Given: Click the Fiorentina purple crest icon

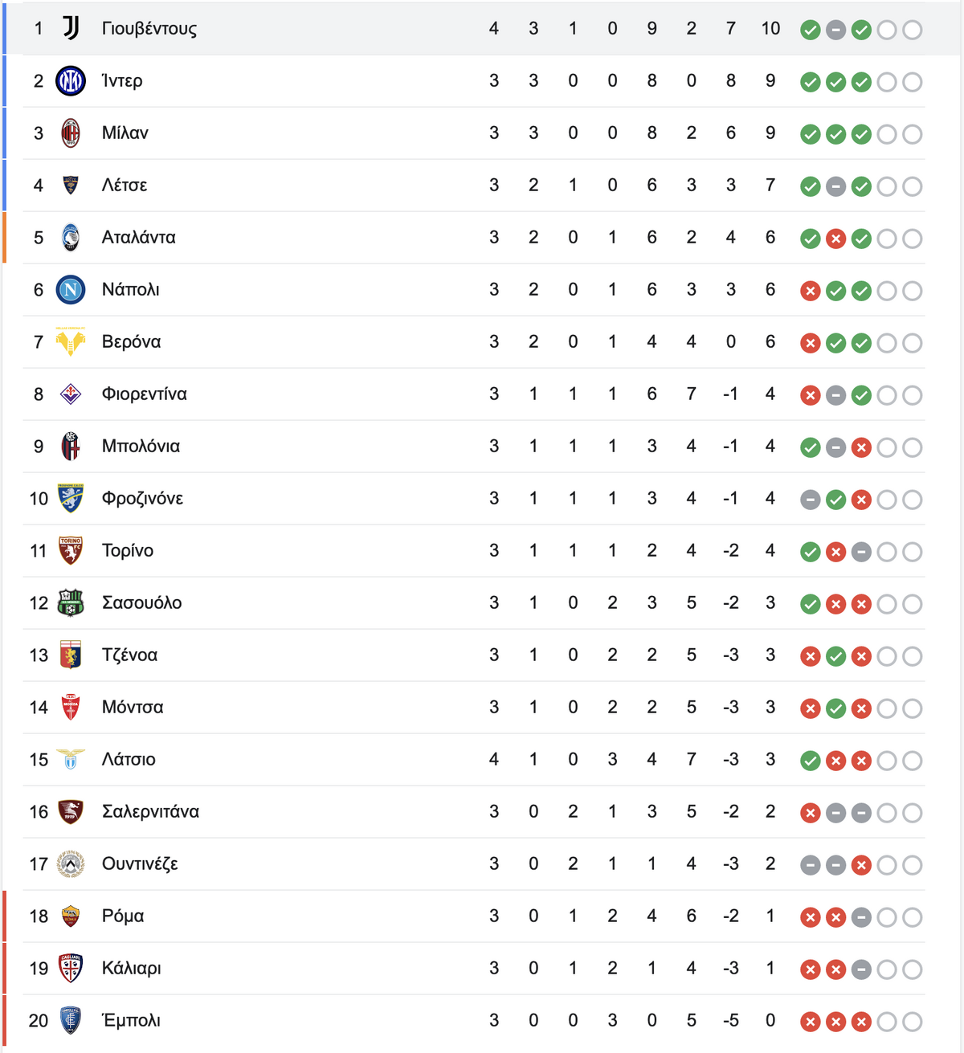Looking at the screenshot, I should click(x=71, y=394).
